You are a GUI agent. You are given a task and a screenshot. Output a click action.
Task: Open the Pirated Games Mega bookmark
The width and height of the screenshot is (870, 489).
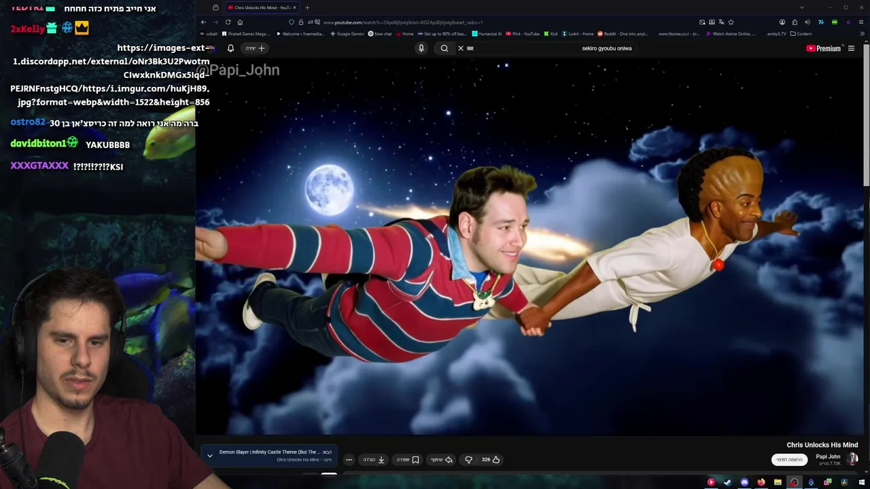(x=246, y=34)
